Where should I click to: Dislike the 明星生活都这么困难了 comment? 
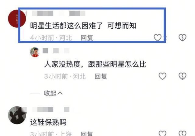[182, 37]
